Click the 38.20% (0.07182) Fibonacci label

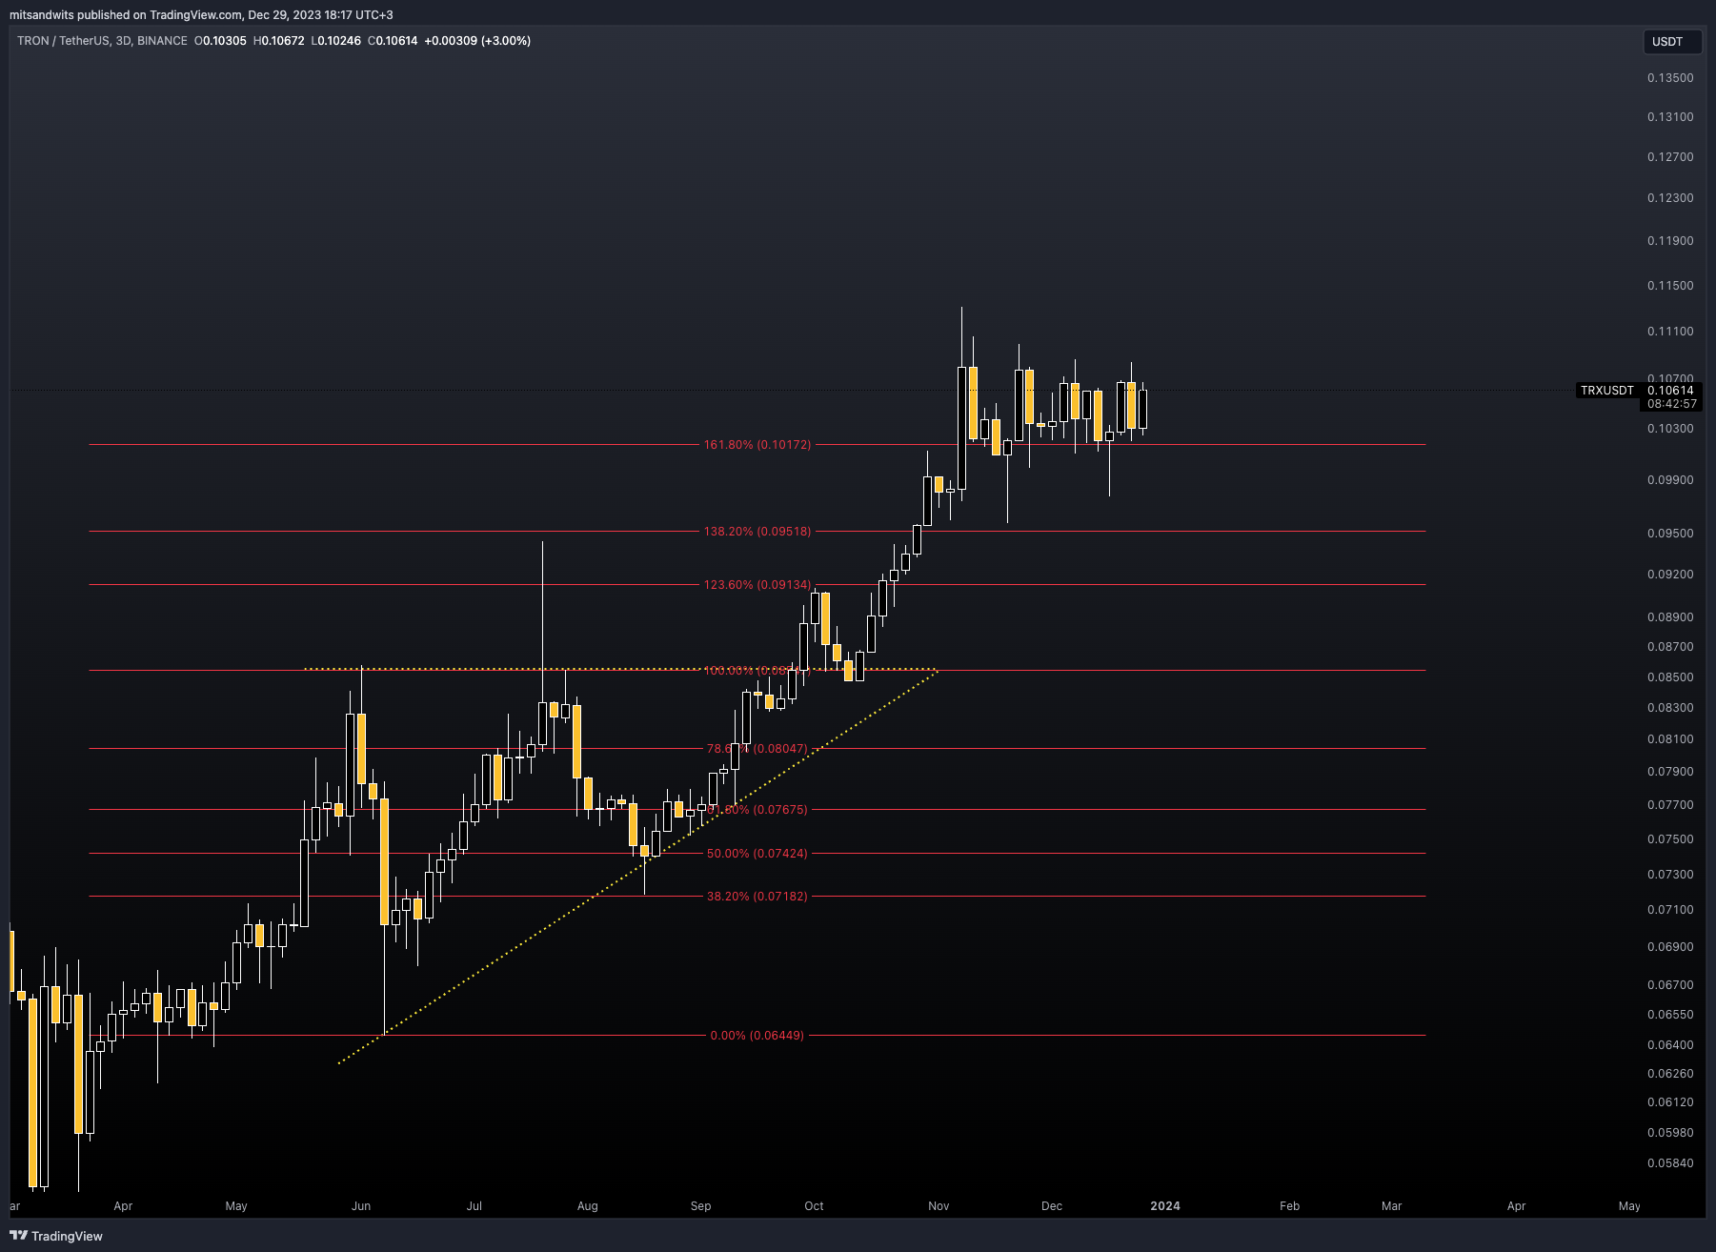click(757, 897)
